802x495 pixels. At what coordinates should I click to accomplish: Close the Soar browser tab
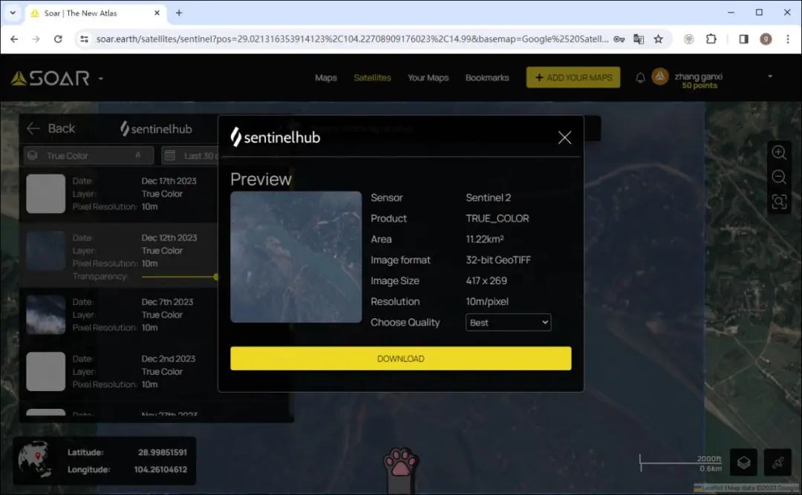pos(157,13)
